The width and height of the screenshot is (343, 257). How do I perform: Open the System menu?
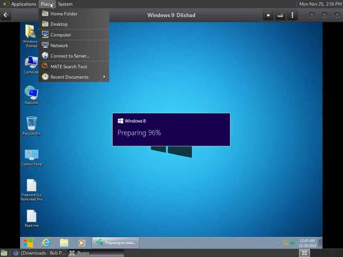coord(65,4)
